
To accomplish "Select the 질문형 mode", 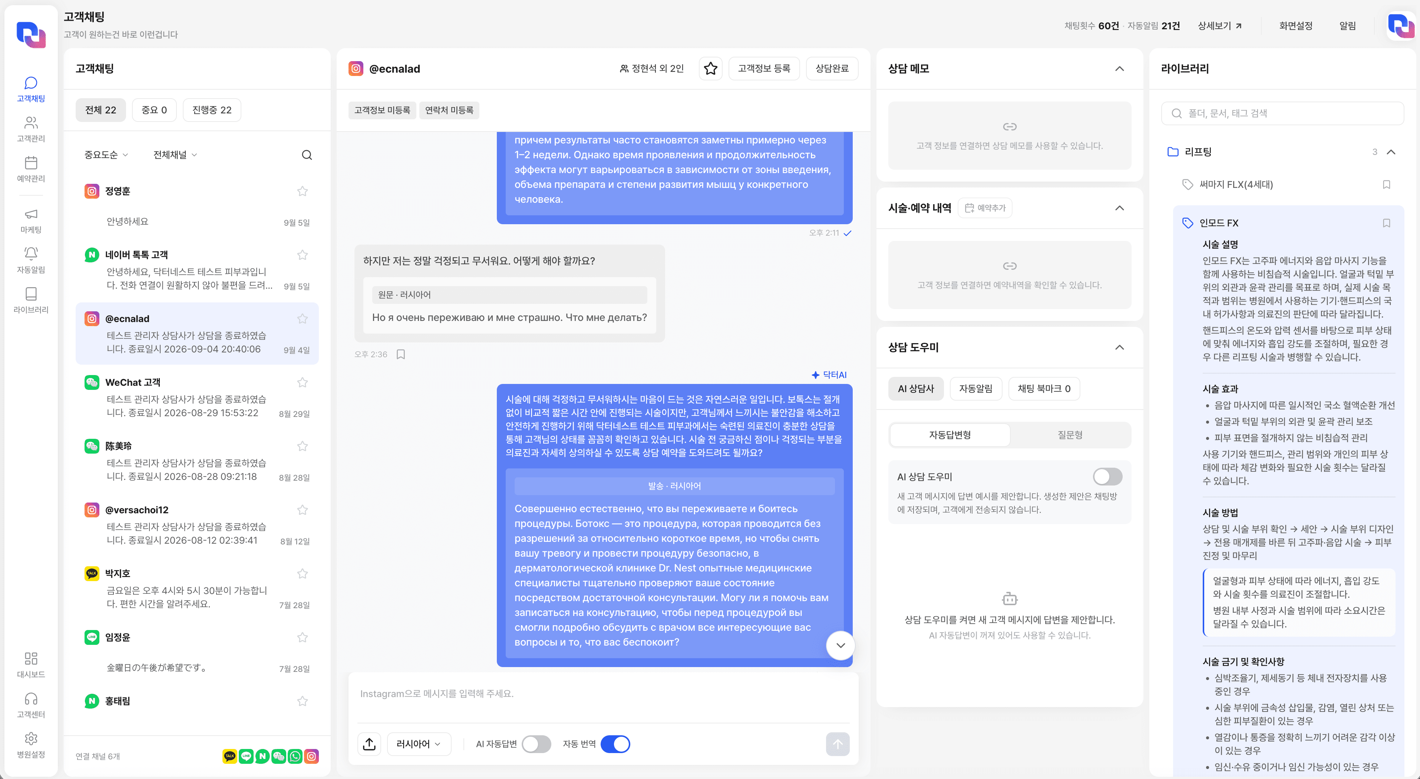I will (1069, 435).
